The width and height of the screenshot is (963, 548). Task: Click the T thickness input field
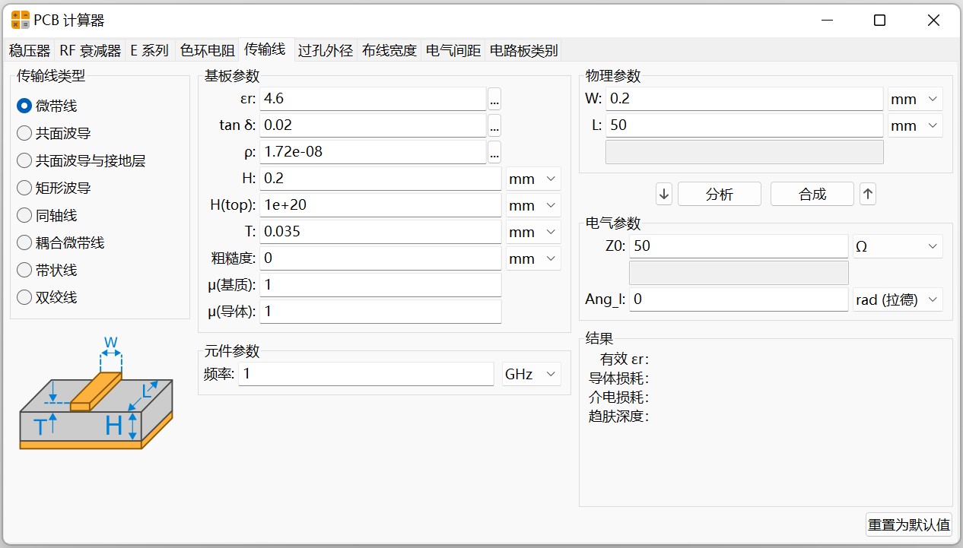tap(380, 232)
